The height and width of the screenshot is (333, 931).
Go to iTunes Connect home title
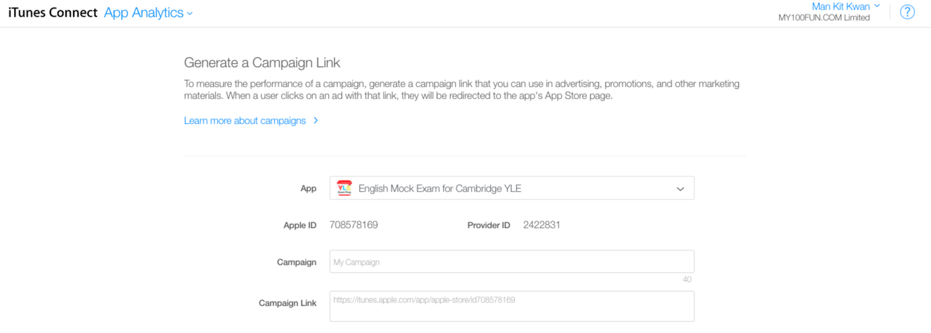(52, 13)
